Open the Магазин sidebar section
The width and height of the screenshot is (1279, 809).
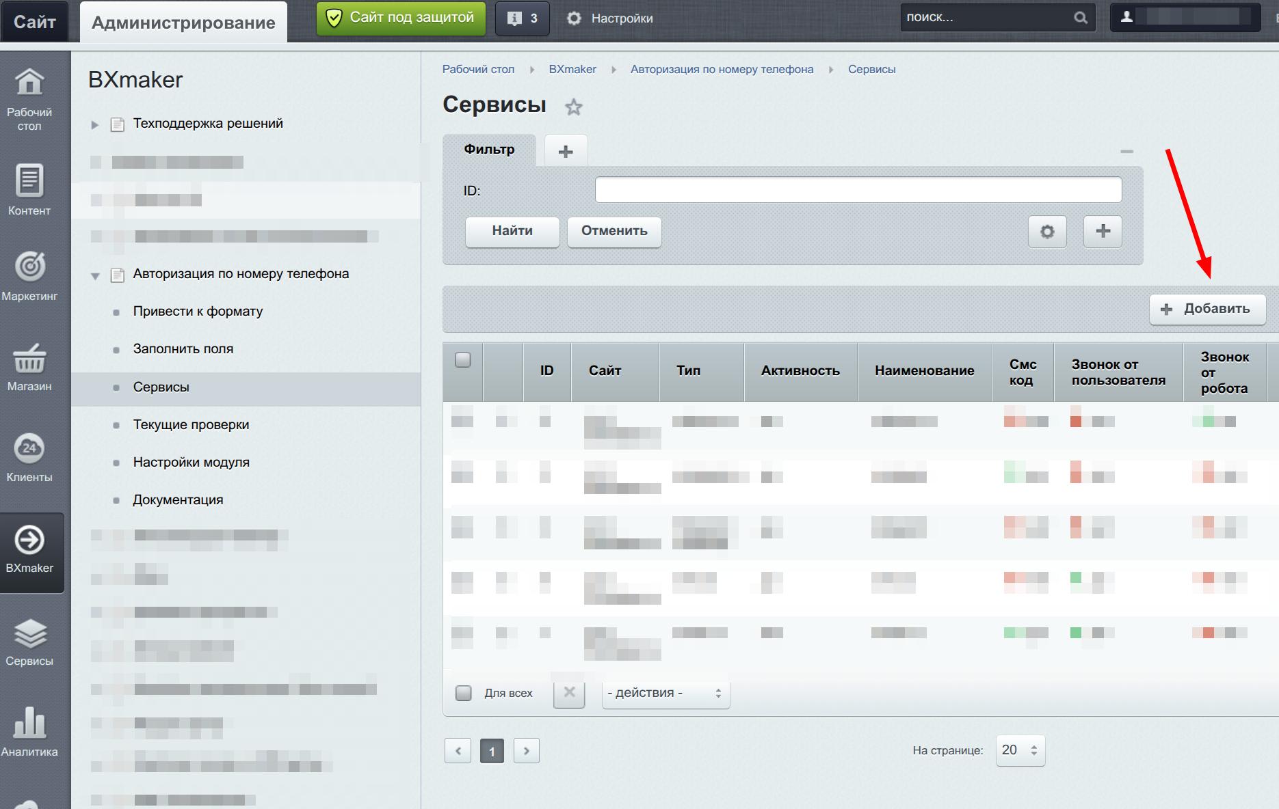(x=29, y=367)
